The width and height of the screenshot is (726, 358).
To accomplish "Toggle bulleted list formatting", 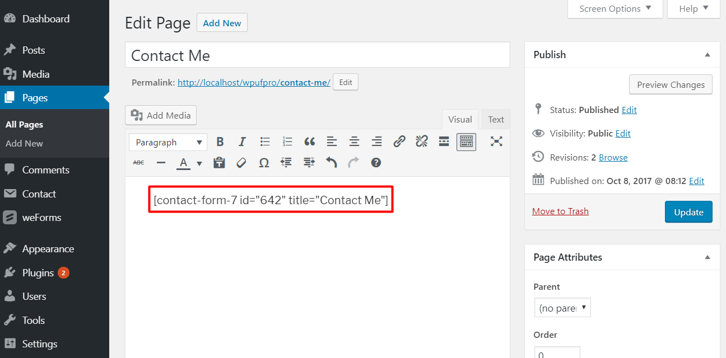I will 265,142.
